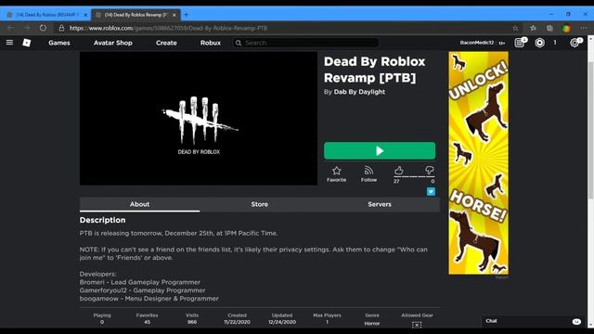Open the notifications feed icon
Image resolution: width=594 pixels, height=334 pixels.
[520, 43]
